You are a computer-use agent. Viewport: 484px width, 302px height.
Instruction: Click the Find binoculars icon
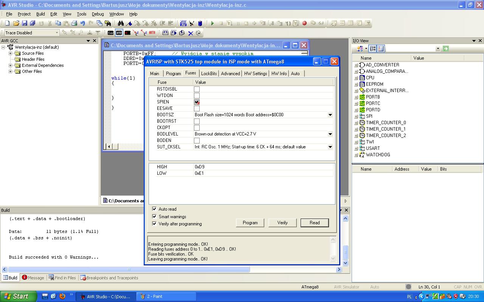point(121,23)
